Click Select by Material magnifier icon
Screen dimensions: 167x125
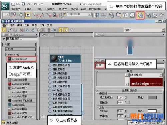72,30
